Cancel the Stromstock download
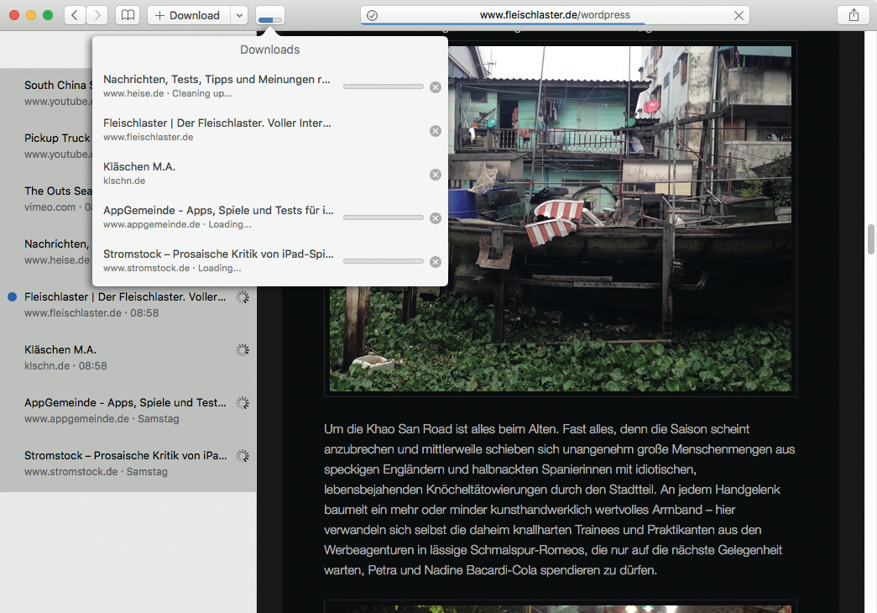 [x=436, y=262]
